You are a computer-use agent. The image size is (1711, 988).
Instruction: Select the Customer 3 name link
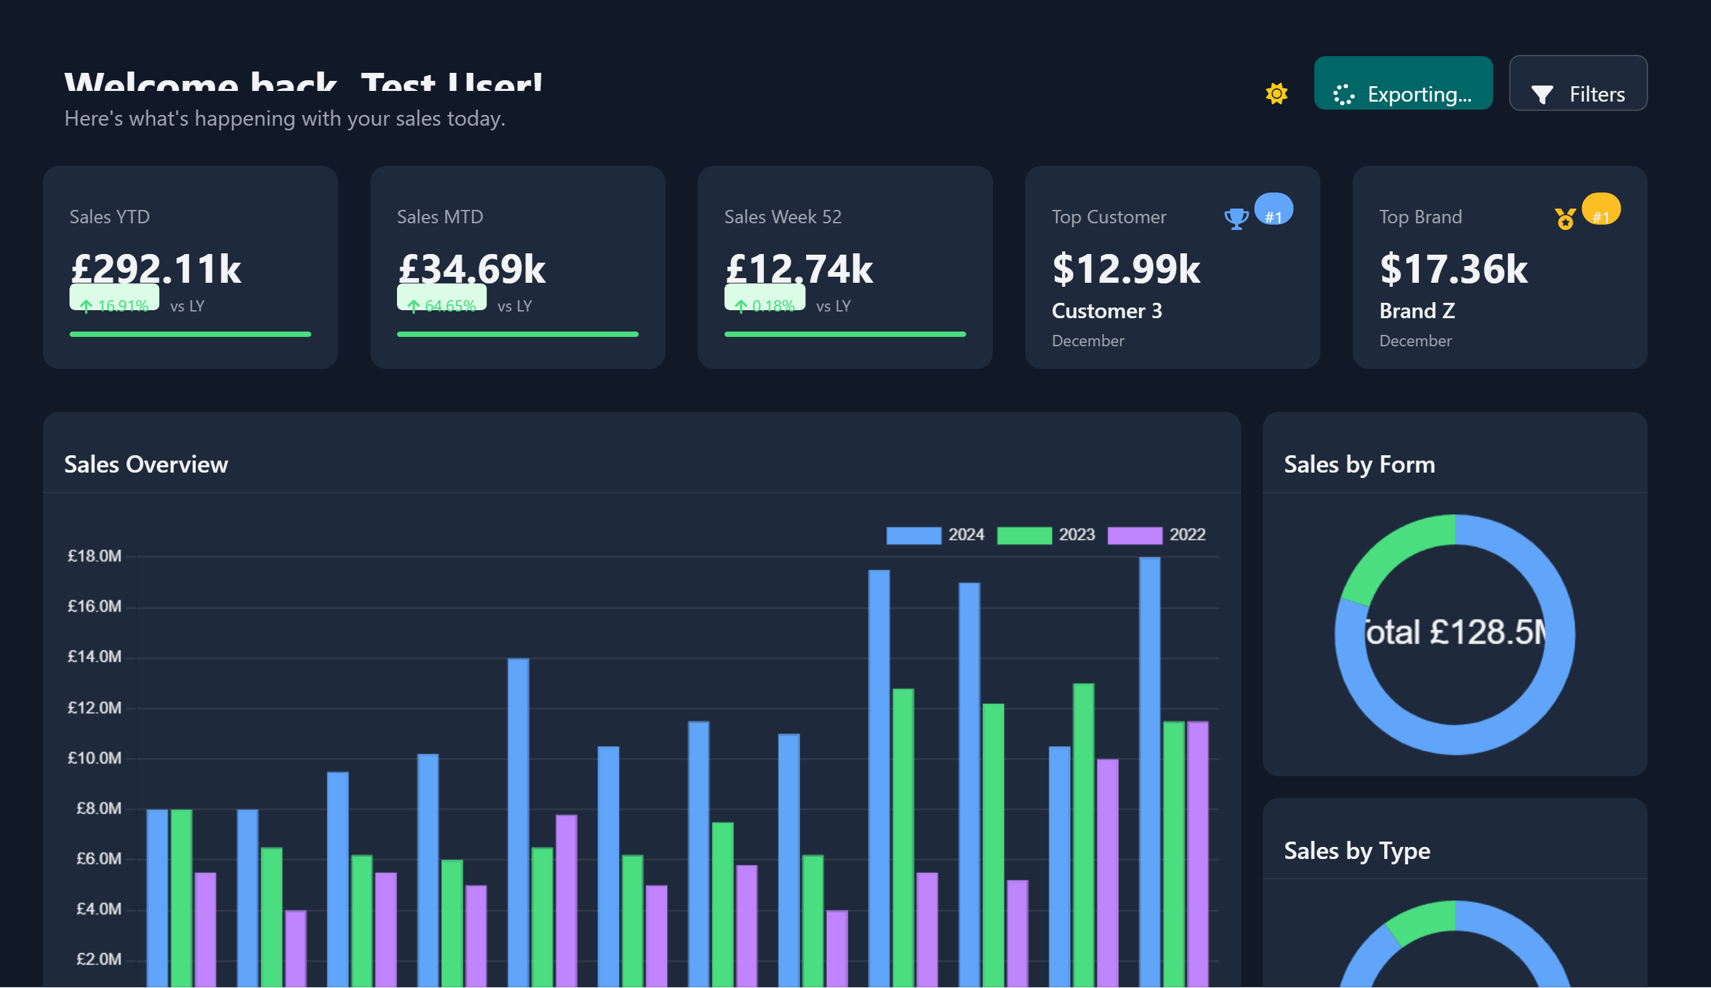(1107, 311)
